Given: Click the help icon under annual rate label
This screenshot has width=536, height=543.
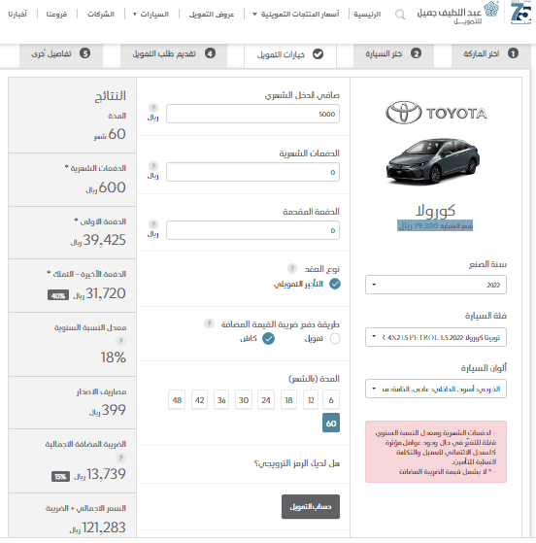Looking at the screenshot, I should 120,341.
